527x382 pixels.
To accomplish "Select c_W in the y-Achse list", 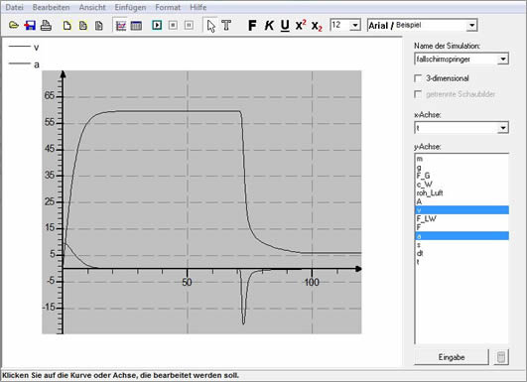I will click(461, 185).
